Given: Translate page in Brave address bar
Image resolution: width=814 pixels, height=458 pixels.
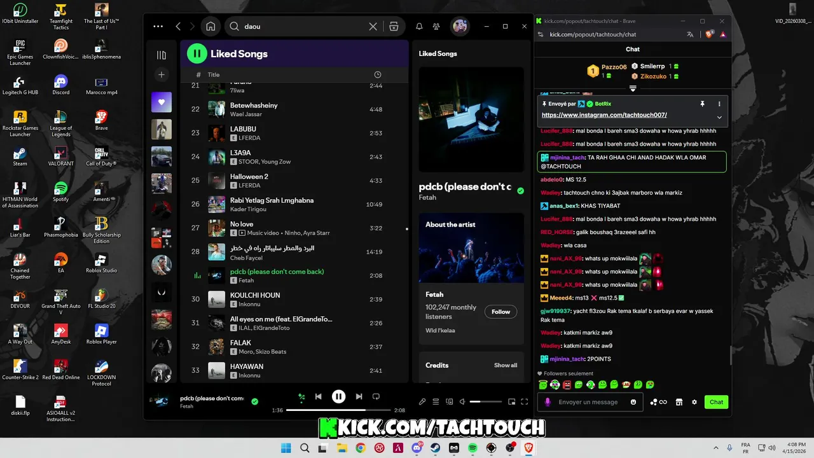Looking at the screenshot, I should [x=690, y=34].
